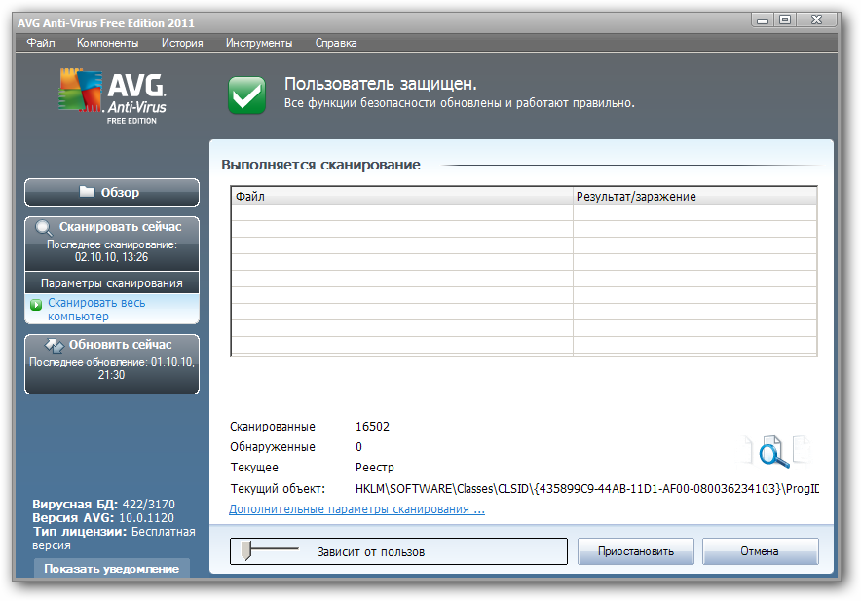861x601 pixels.
Task: Click the Файл column header
Action: 402,196
